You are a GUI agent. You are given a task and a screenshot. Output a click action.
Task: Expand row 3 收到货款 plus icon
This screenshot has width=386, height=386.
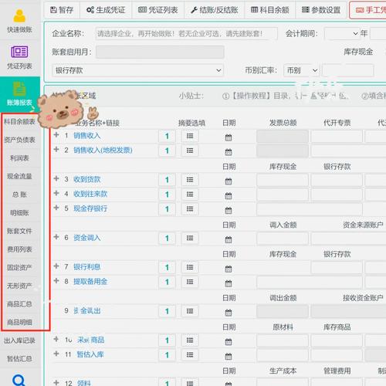click(x=56, y=178)
